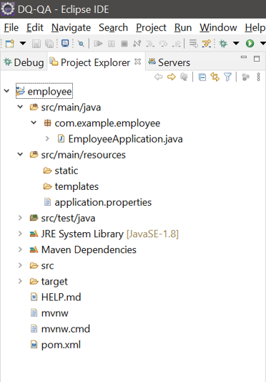Click the Back navigation arrow in explorer

[158, 77]
